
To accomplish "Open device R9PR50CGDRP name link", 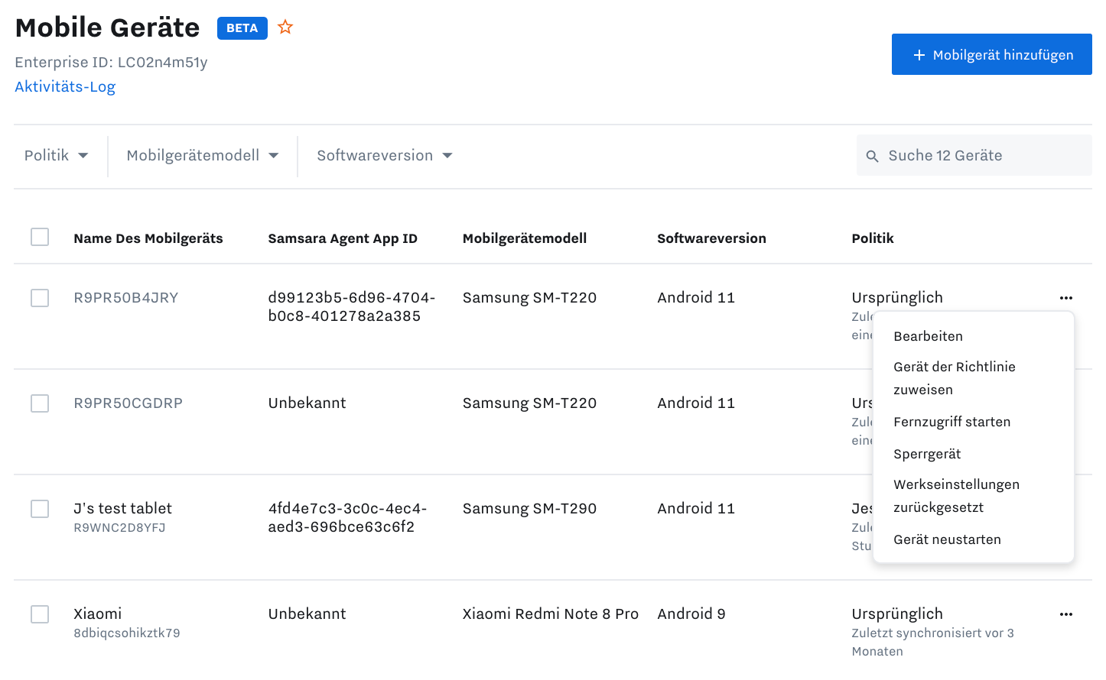I will [x=128, y=403].
